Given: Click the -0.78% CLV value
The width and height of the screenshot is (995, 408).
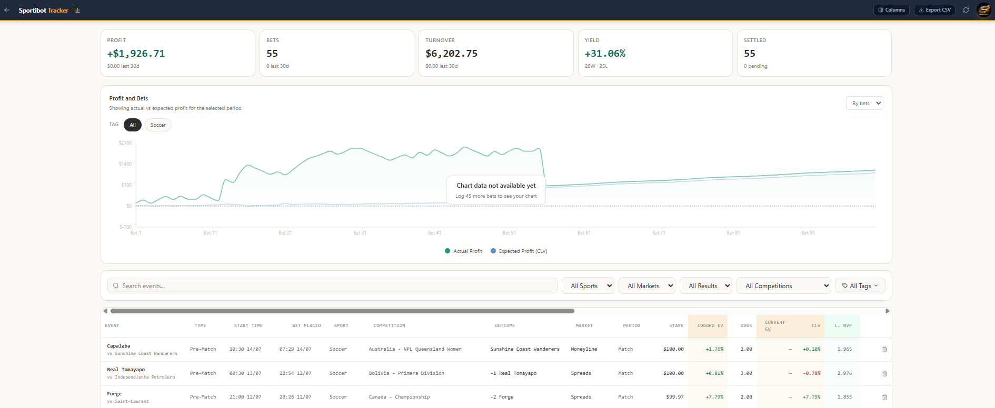Looking at the screenshot, I should tap(812, 373).
